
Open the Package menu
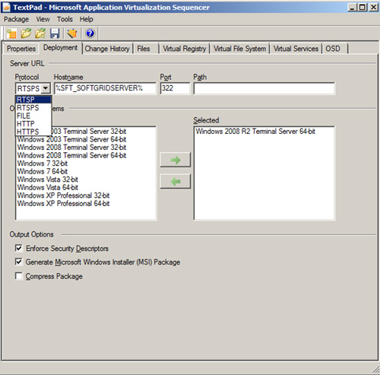click(16, 19)
